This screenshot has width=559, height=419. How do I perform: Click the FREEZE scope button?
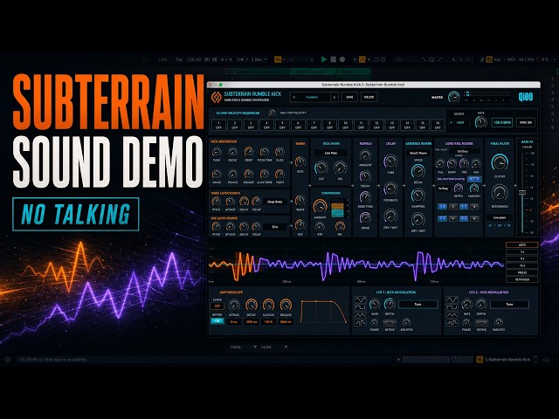coord(522,272)
